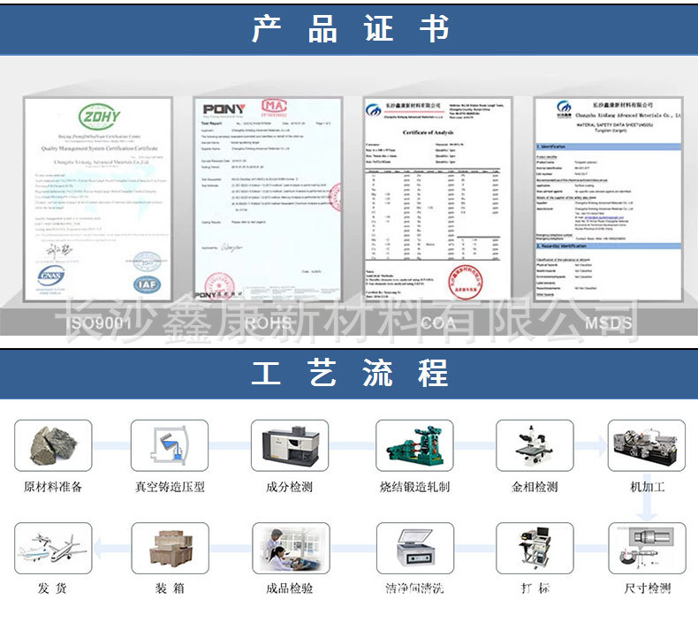
Task: Open the PONY ROHS test report image
Action: point(268,199)
